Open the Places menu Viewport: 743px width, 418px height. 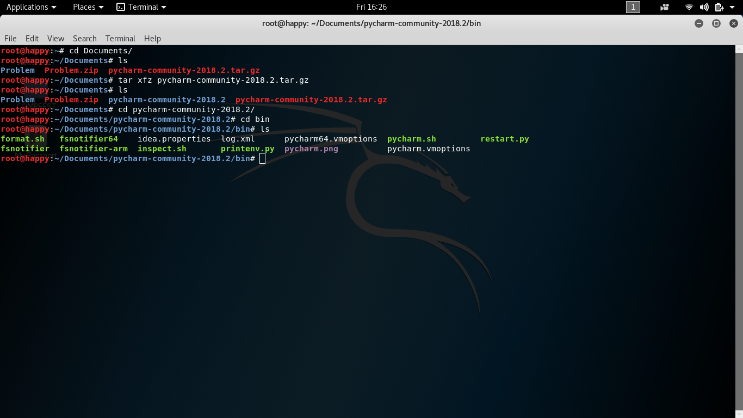click(88, 7)
